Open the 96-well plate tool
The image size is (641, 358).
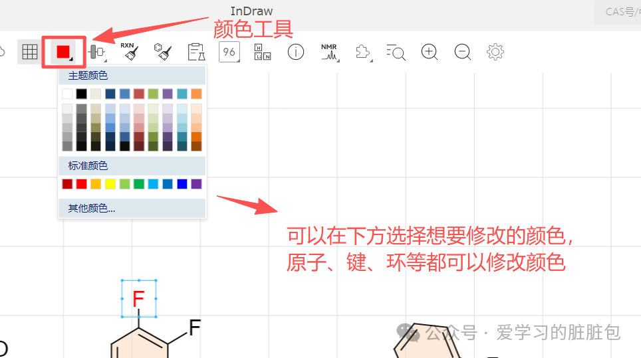tap(229, 52)
